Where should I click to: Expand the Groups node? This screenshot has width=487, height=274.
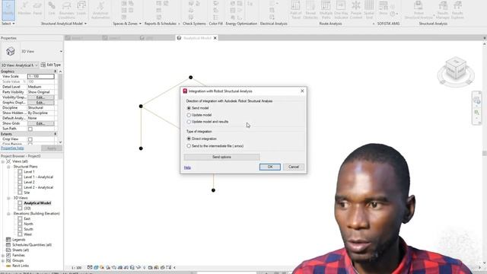pyautogui.click(x=3, y=260)
